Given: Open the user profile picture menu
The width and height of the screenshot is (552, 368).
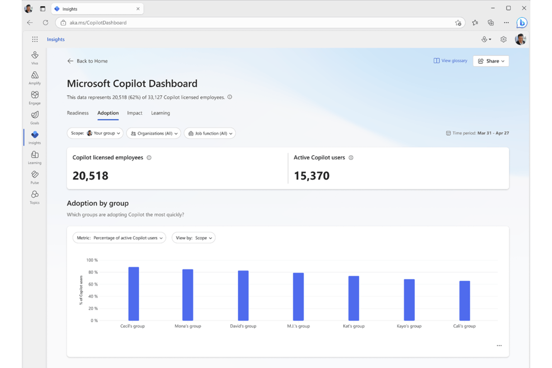Looking at the screenshot, I should (520, 39).
